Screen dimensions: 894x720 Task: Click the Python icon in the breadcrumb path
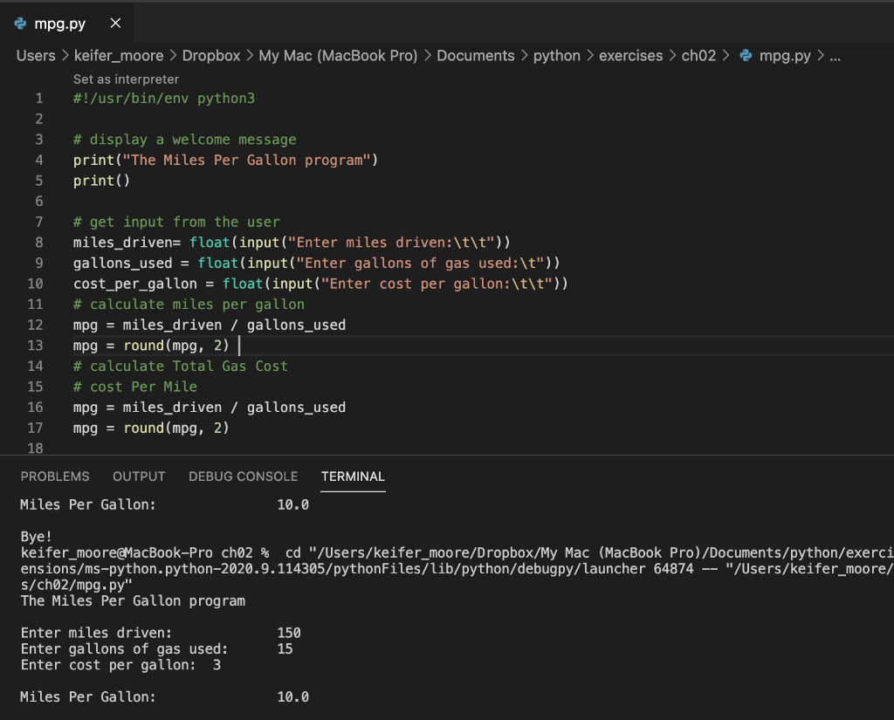pos(746,56)
